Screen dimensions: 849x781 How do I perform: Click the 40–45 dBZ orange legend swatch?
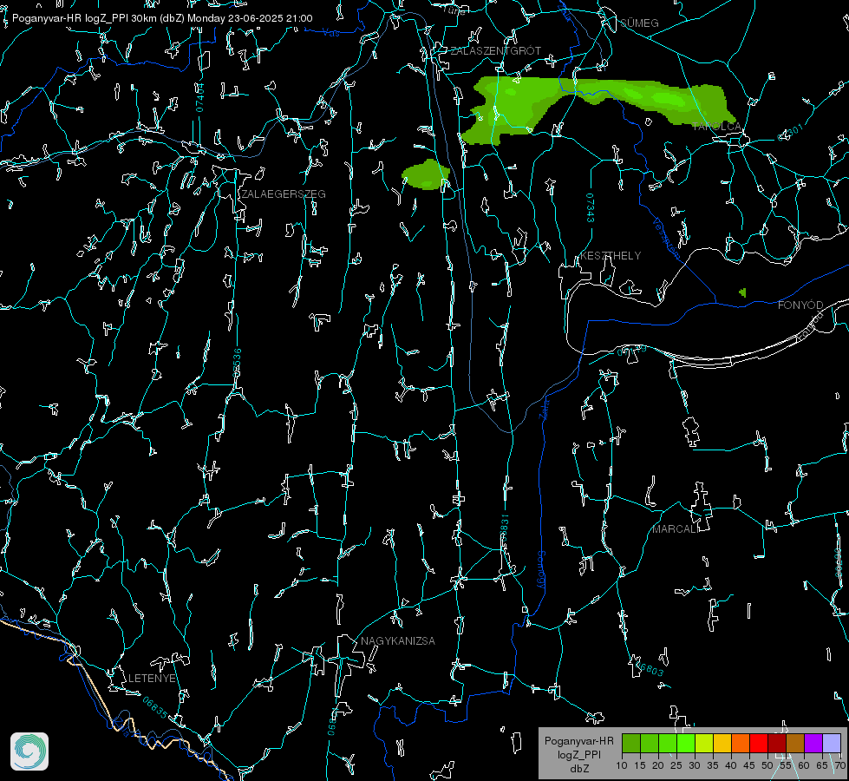click(741, 743)
